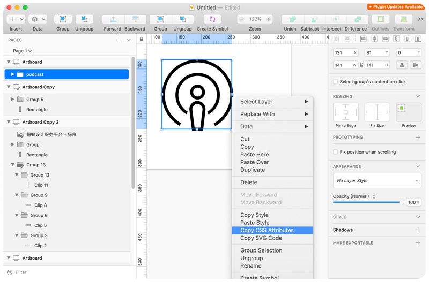Image resolution: width=429 pixels, height=282 pixels.
Task: Select Fix Size resizing control
Action: [377, 112]
